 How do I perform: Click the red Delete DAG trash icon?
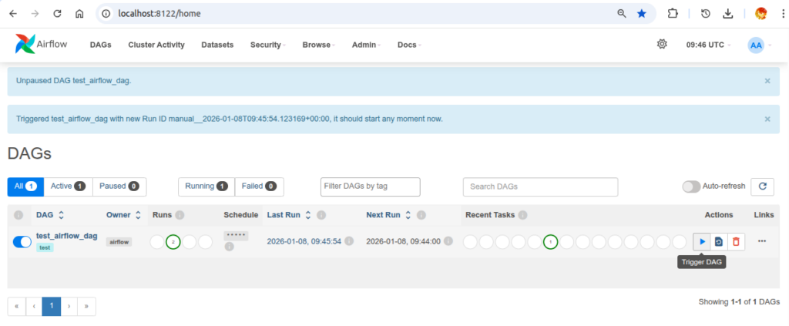pyautogui.click(x=736, y=242)
